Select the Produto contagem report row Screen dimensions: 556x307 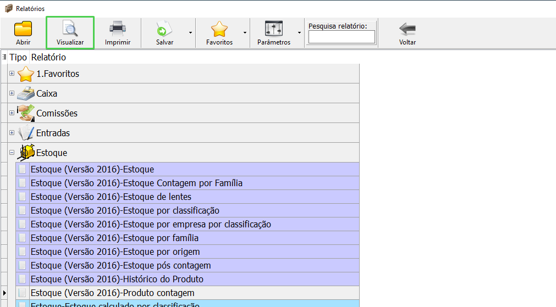click(x=112, y=293)
